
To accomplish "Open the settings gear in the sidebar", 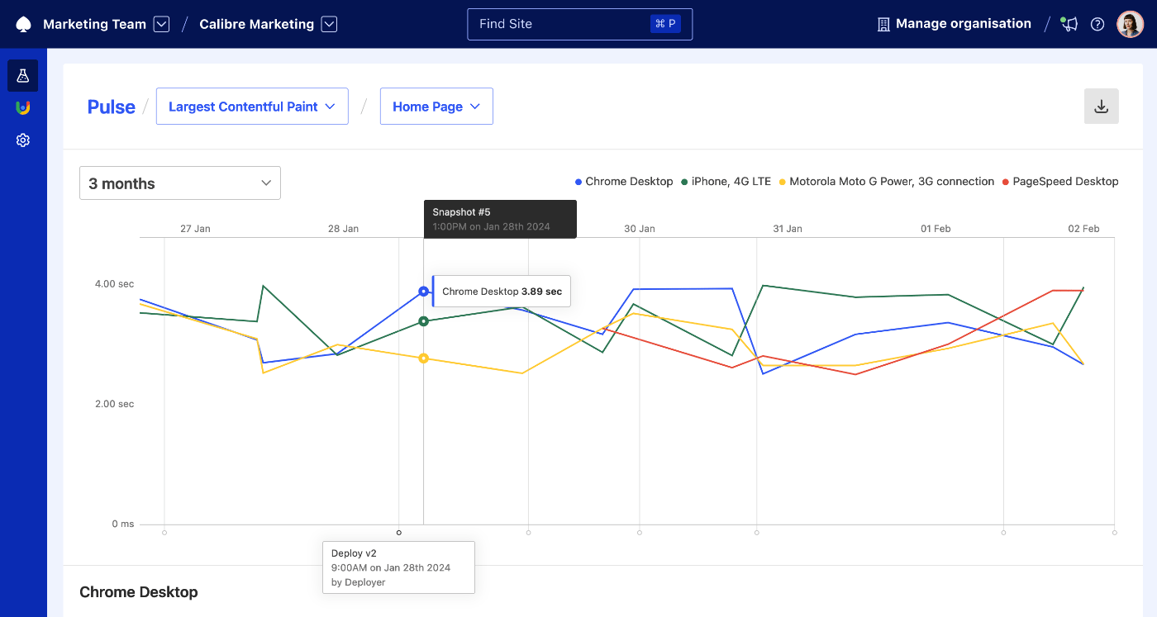I will coord(22,140).
